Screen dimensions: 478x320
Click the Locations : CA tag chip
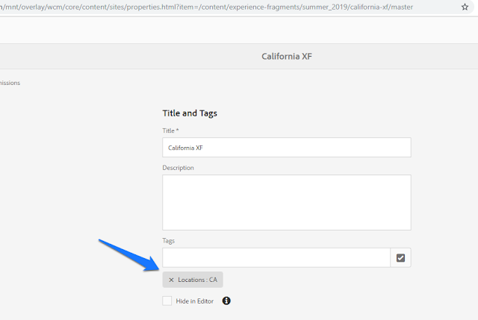[x=197, y=280]
